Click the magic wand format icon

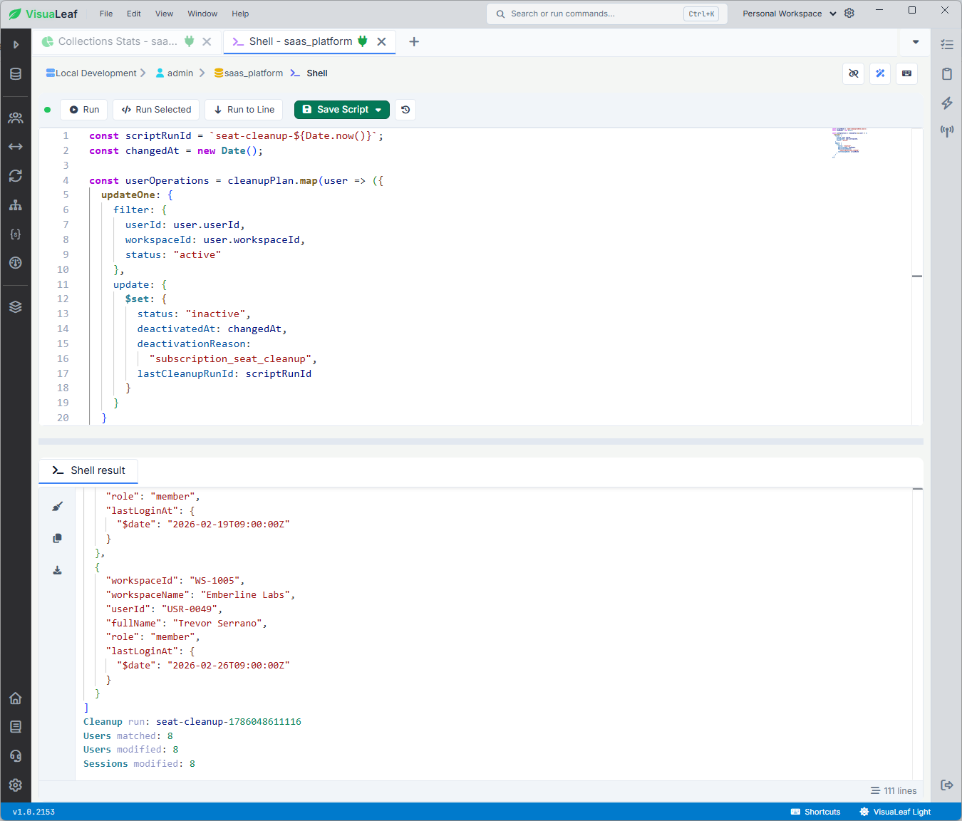coord(880,73)
